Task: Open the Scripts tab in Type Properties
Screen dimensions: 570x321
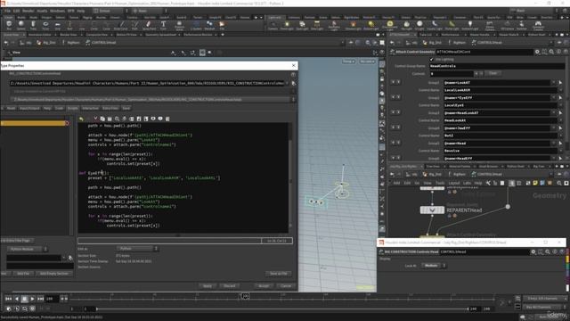Action: pyautogui.click(x=73, y=108)
